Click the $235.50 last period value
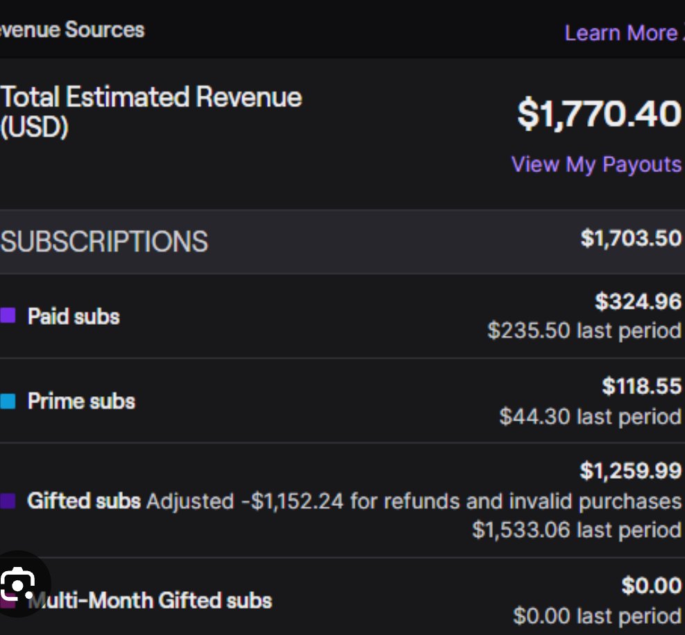Viewport: 685px width, 635px height. pyautogui.click(x=584, y=330)
